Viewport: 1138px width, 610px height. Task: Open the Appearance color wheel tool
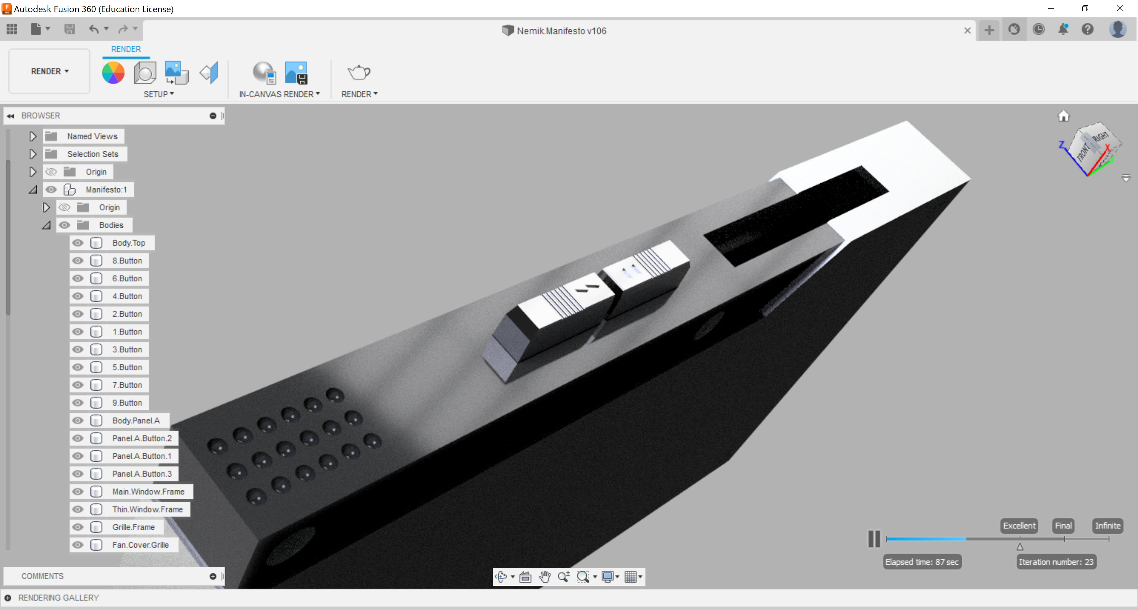(113, 73)
